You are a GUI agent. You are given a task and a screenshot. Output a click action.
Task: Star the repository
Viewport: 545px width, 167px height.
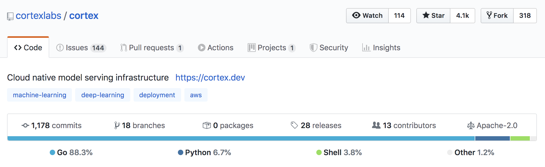coord(433,16)
